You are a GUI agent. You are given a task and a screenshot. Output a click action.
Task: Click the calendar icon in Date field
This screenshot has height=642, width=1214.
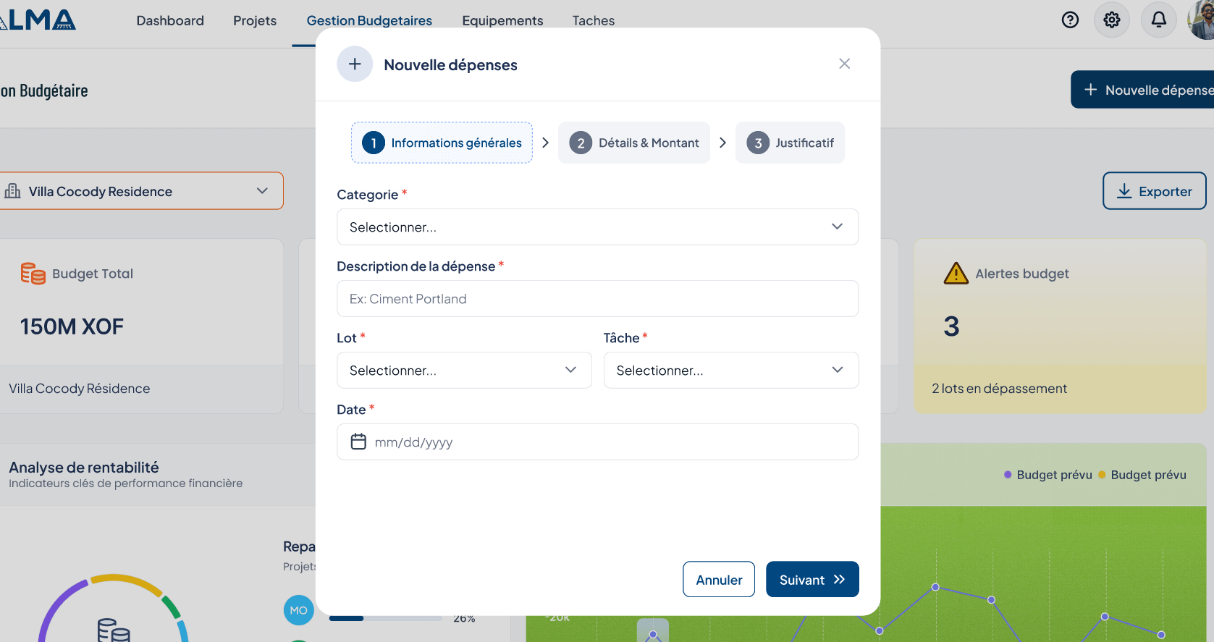(x=358, y=442)
